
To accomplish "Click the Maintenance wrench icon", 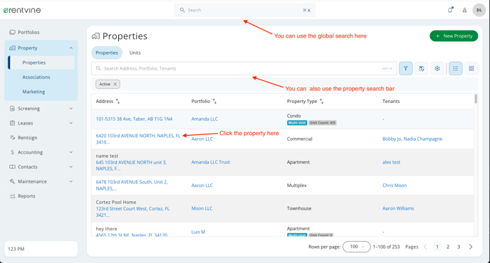I will click(x=12, y=181).
